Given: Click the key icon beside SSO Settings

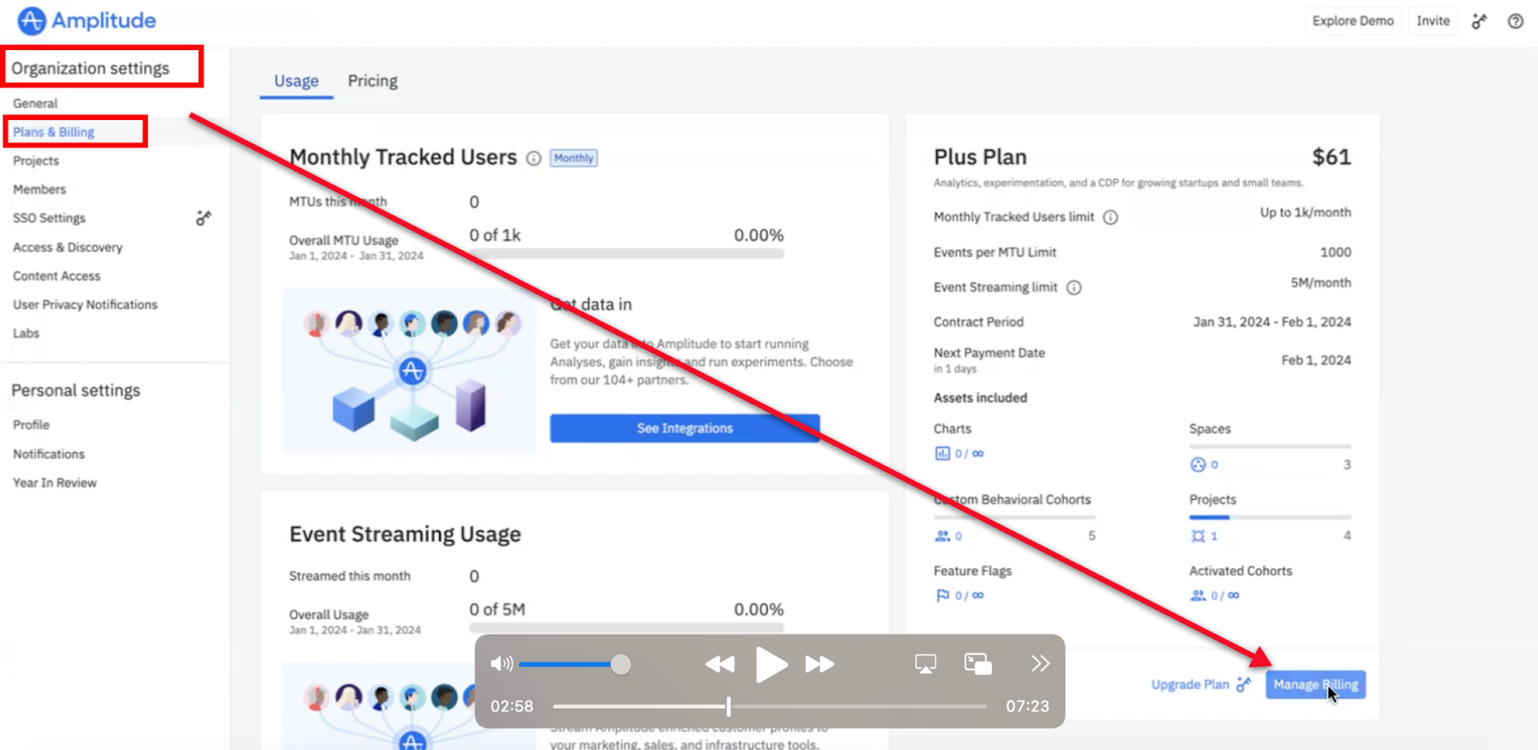Looking at the screenshot, I should pos(203,218).
